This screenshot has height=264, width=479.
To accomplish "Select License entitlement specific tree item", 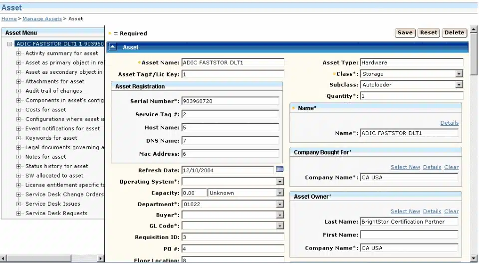I will pyautogui.click(x=65, y=185).
